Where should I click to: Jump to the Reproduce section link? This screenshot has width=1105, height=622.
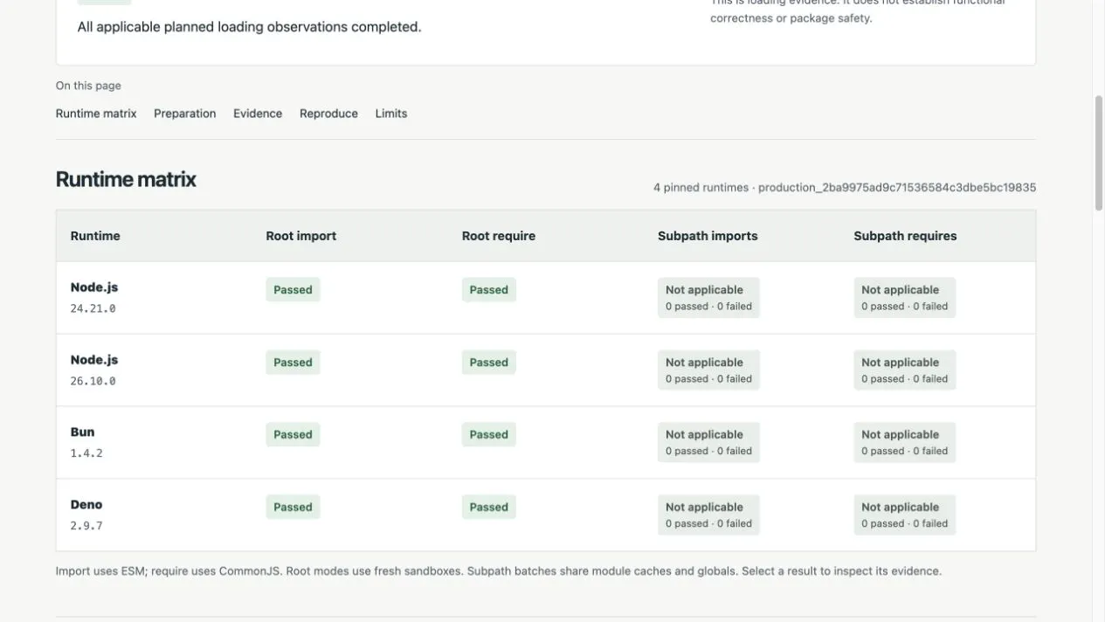point(328,114)
